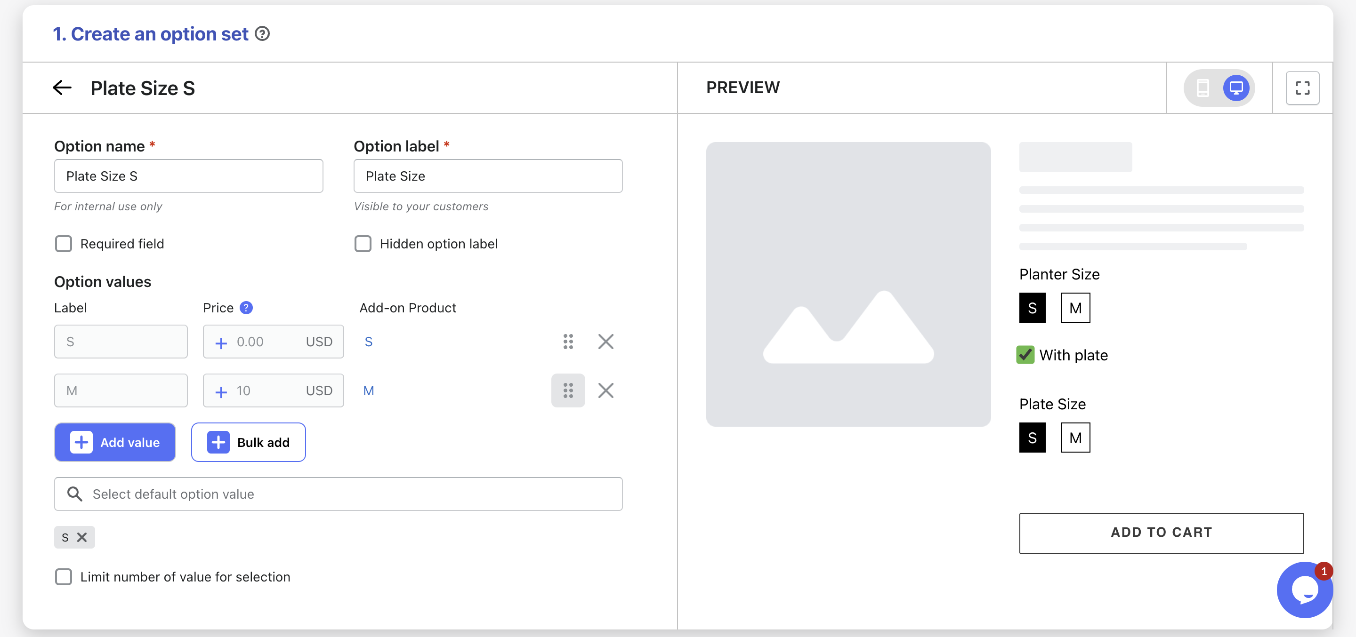This screenshot has height=637, width=1356.
Task: Grab the drag handle for the M row
Action: pyautogui.click(x=568, y=391)
